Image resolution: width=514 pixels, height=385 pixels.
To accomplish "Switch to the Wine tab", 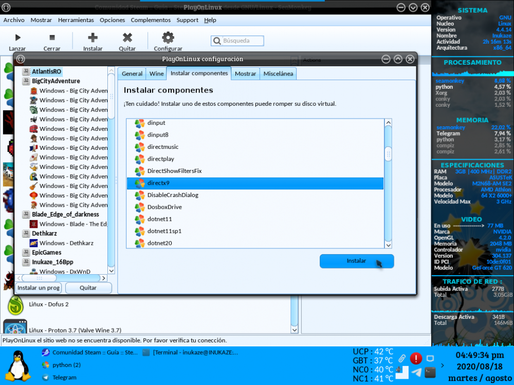I will (x=156, y=74).
